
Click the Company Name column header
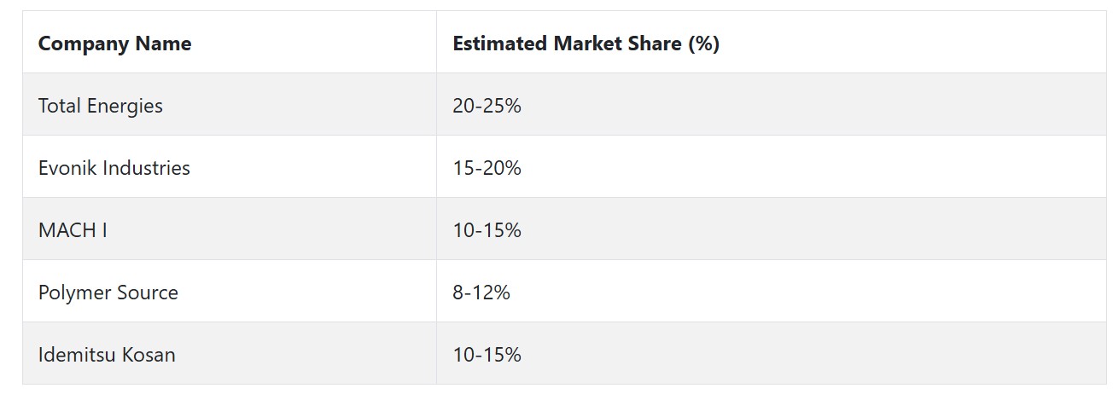pos(114,43)
